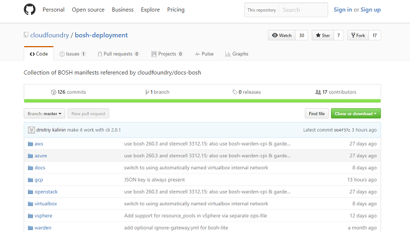The height and width of the screenshot is (232, 410).
Task: View the 17 contributors link
Action: [x=336, y=92]
